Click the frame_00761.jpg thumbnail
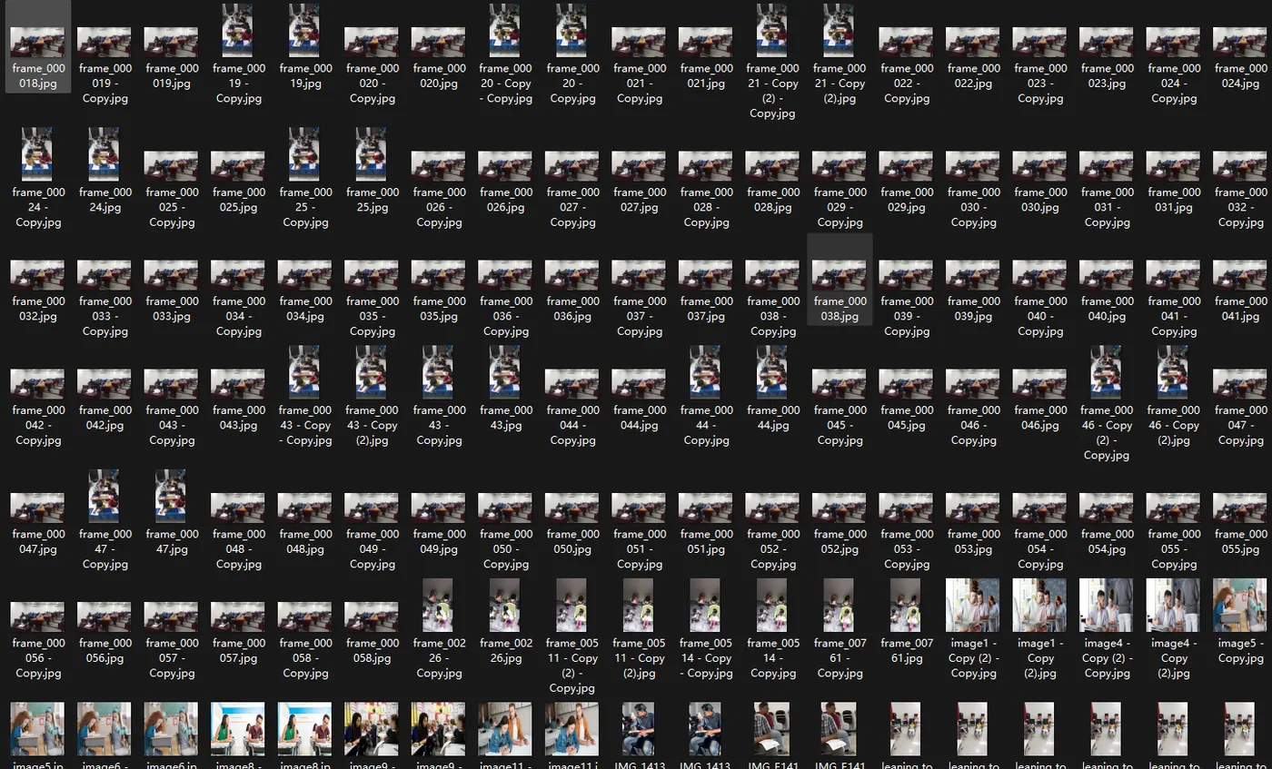Viewport: 1272px width, 769px height. [906, 606]
